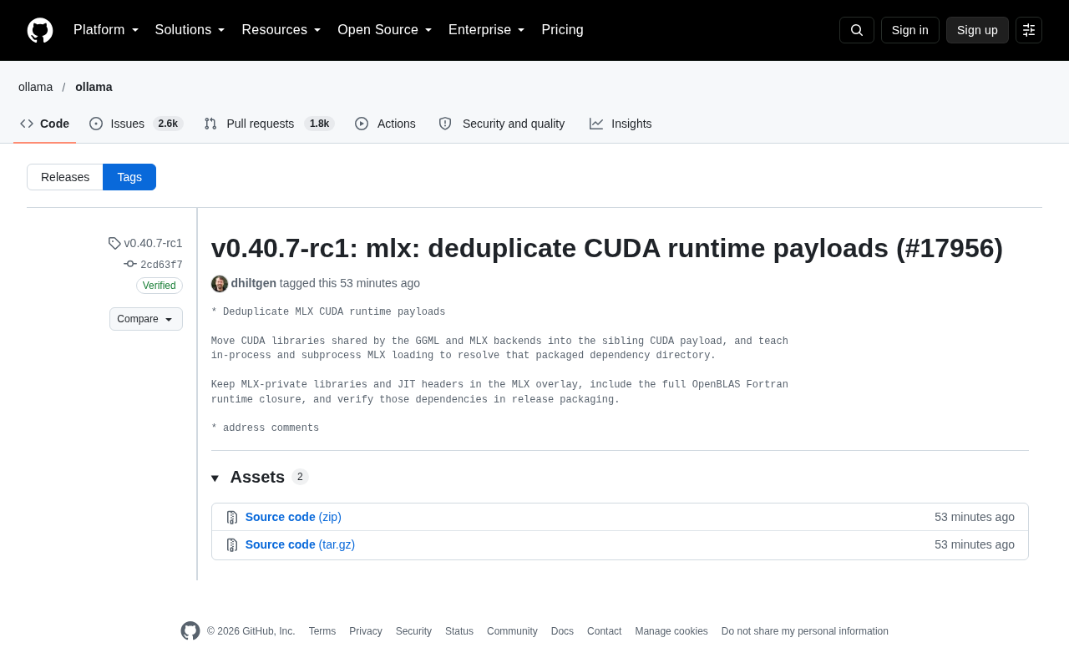Viewport: 1069px width, 668px height.
Task: Open the Resources dropdown
Action: pyautogui.click(x=281, y=30)
